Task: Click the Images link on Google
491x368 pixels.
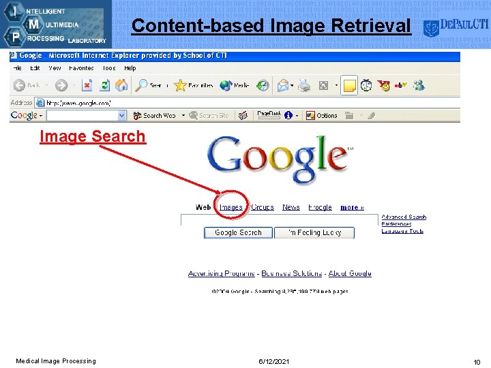Action: click(230, 207)
